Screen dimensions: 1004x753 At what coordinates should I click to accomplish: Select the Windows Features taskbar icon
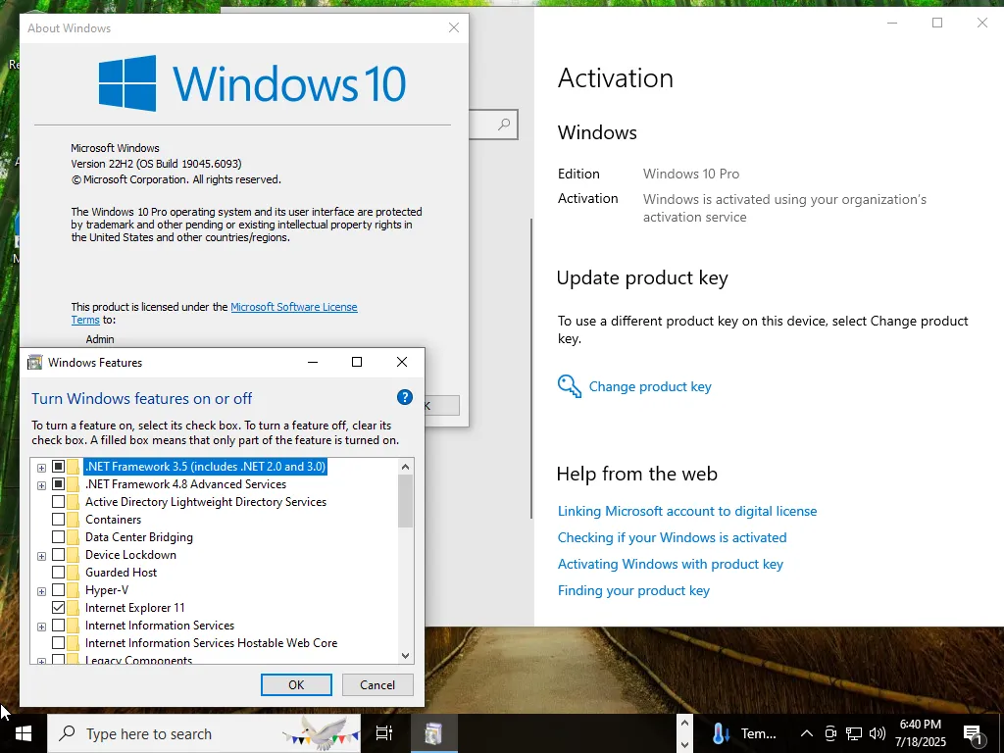coord(433,733)
